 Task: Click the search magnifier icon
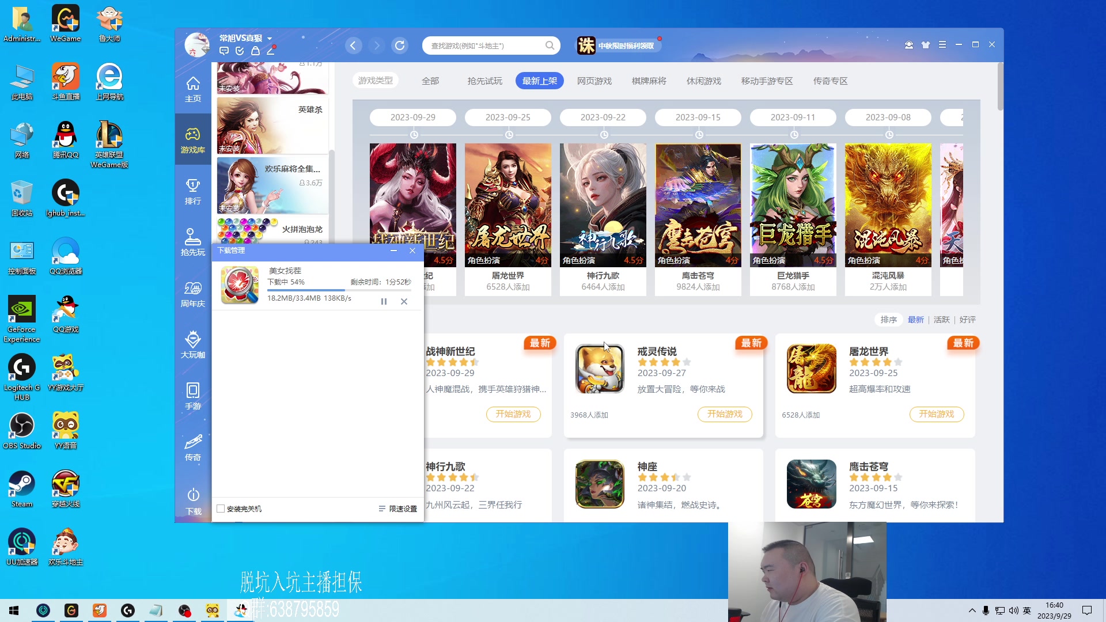coord(550,45)
